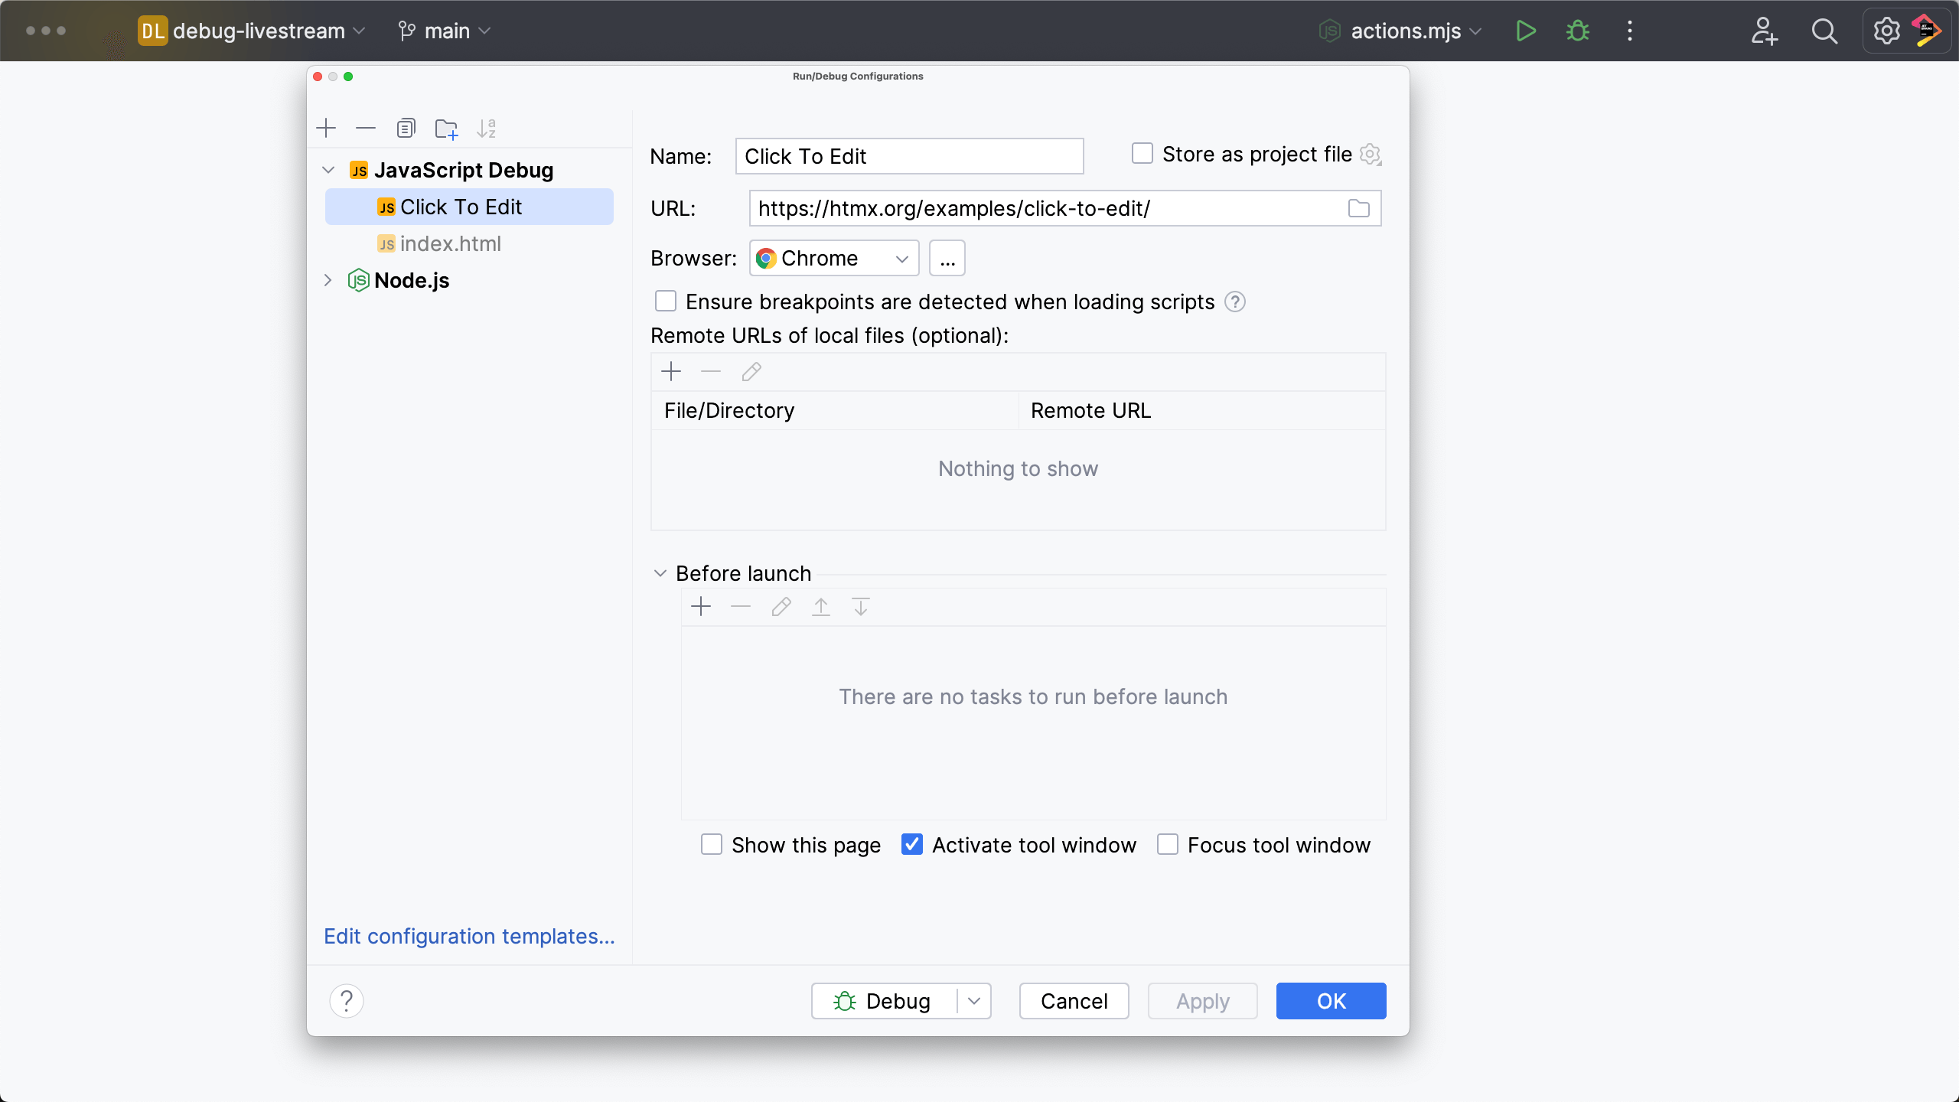The width and height of the screenshot is (1959, 1102).
Task: Open the IDE settings gear icon
Action: [1886, 31]
